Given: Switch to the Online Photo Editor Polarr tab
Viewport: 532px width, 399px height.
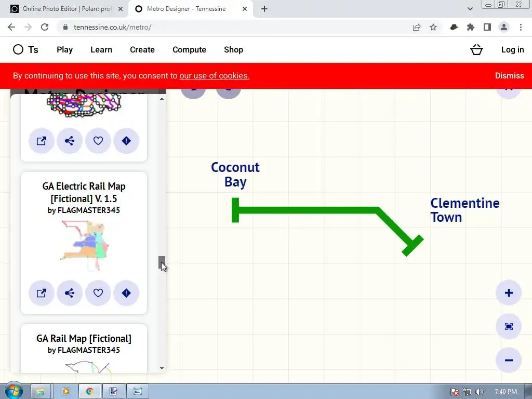Looking at the screenshot, I should tap(64, 9).
